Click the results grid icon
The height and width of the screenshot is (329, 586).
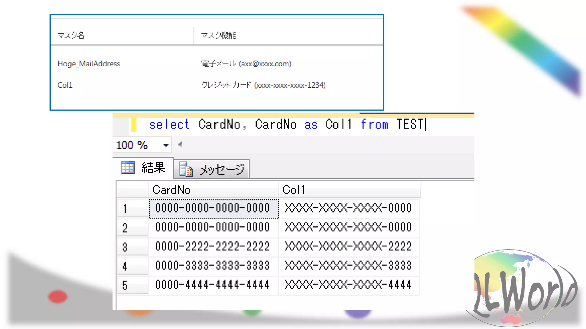[x=127, y=168]
